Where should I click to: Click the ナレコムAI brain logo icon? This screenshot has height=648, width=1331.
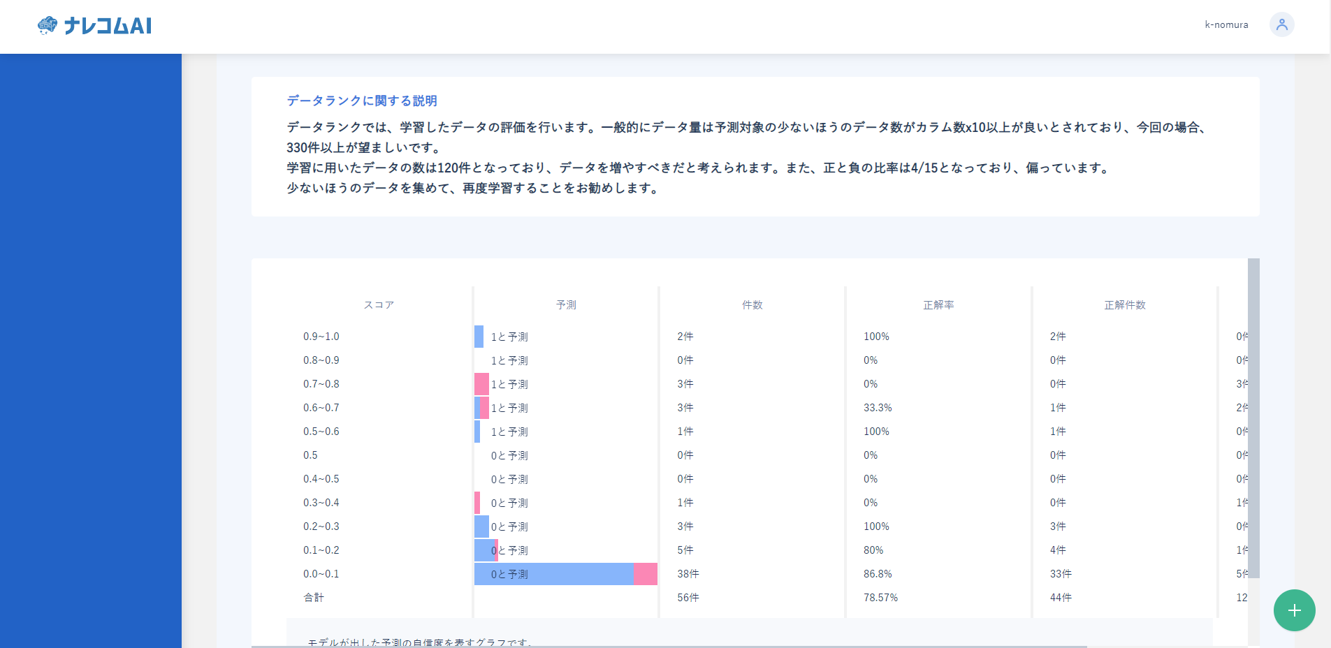pos(46,25)
